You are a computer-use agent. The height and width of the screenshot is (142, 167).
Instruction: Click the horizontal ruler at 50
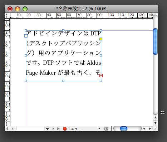click(x=59, y=15)
